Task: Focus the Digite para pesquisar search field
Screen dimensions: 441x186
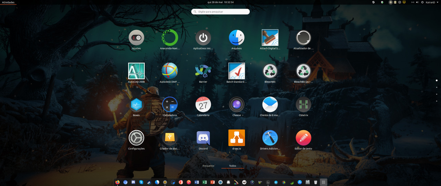Action: [x=220, y=12]
